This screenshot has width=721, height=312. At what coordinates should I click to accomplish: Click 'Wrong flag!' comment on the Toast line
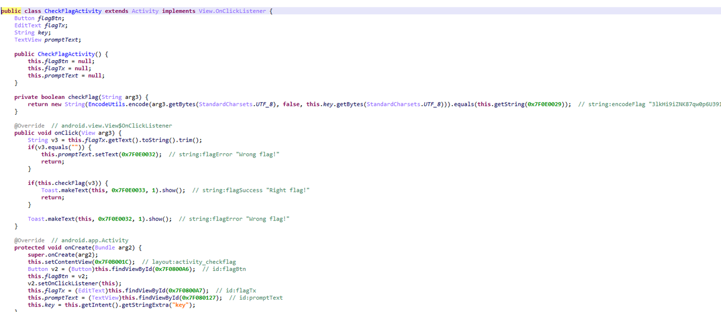(x=268, y=219)
